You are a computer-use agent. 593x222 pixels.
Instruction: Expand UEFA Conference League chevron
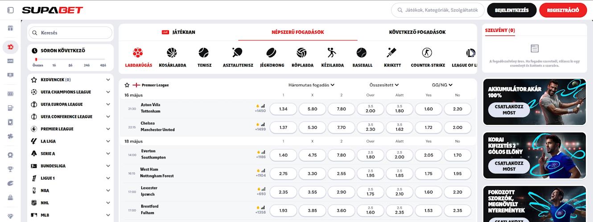click(x=108, y=117)
